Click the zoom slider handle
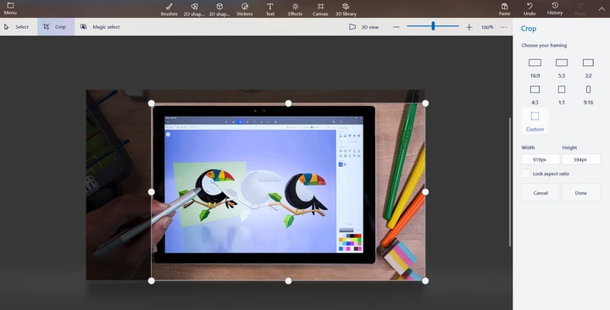This screenshot has width=610, height=310. 433,26
